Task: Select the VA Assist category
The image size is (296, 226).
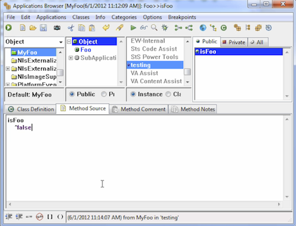Action: (144, 73)
